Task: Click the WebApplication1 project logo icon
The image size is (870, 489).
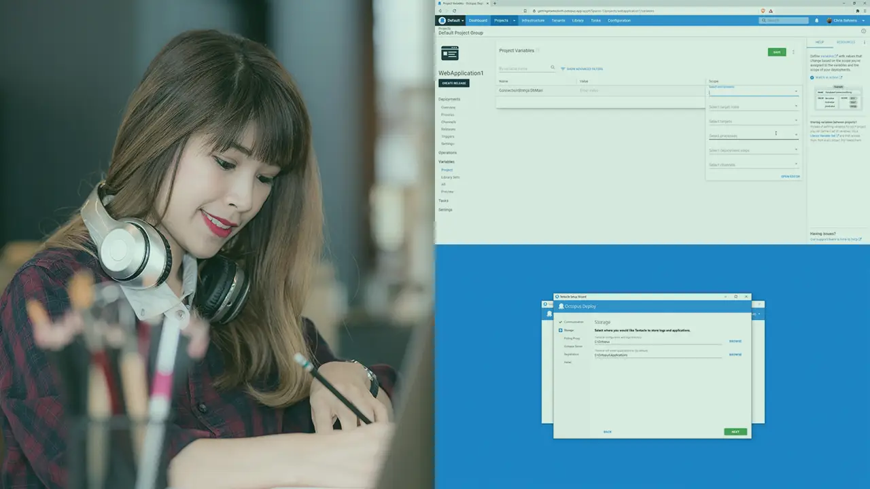Action: pos(450,53)
